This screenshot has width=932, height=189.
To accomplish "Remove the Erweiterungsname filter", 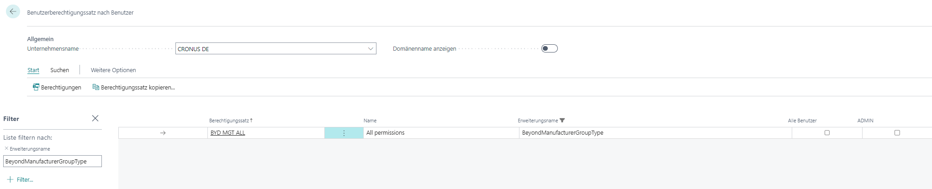I will pyautogui.click(x=6, y=148).
